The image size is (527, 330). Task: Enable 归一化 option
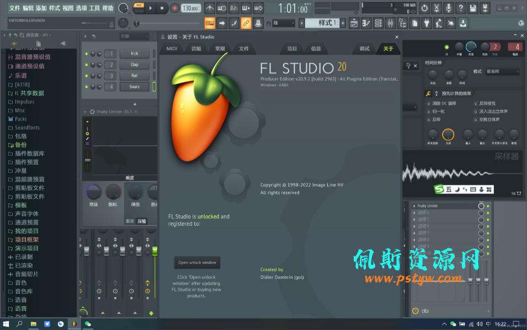click(x=429, y=111)
